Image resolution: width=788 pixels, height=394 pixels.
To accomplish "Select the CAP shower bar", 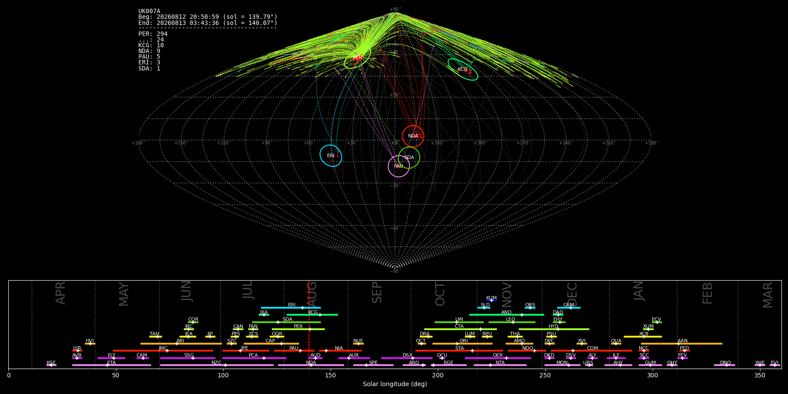I will click(x=271, y=344).
